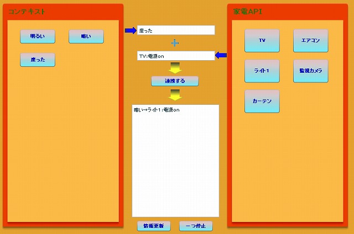Screen dimensions: 354x234
Task: Select the TV appliance button
Action: tap(262, 40)
